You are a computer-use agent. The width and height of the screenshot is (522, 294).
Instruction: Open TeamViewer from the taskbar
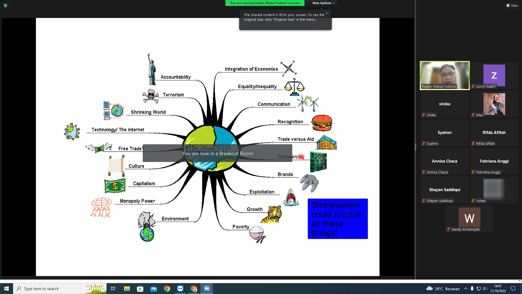coord(180,289)
